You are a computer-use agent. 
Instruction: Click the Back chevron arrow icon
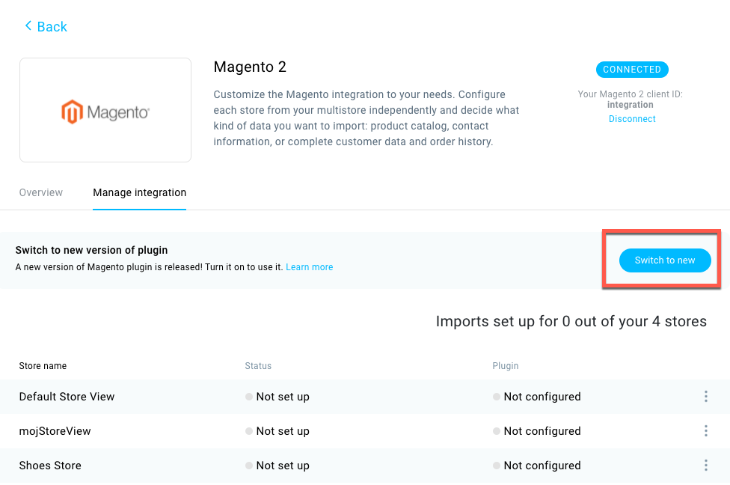[28, 25]
